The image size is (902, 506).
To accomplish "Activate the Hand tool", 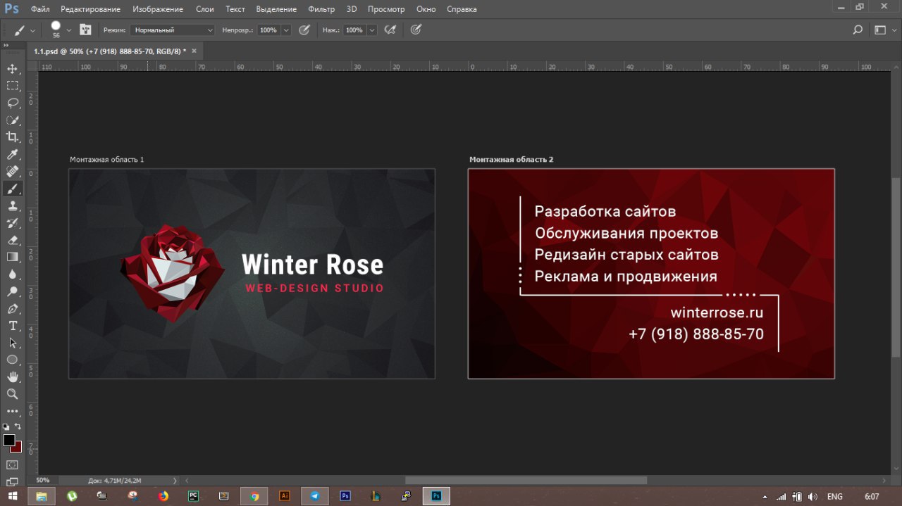I will tap(13, 377).
